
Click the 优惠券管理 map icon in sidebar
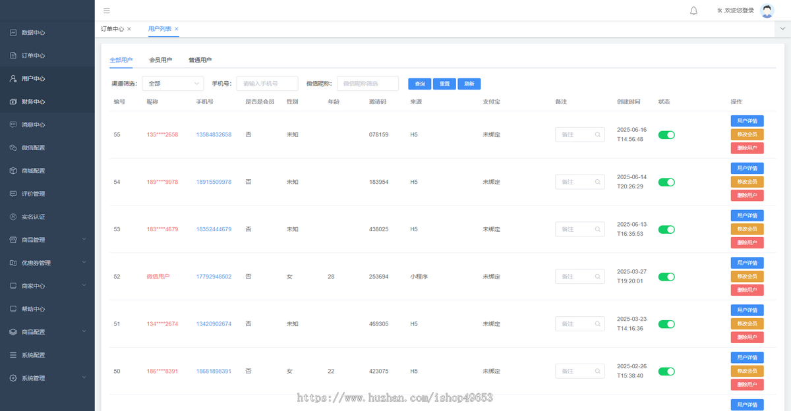pyautogui.click(x=13, y=263)
